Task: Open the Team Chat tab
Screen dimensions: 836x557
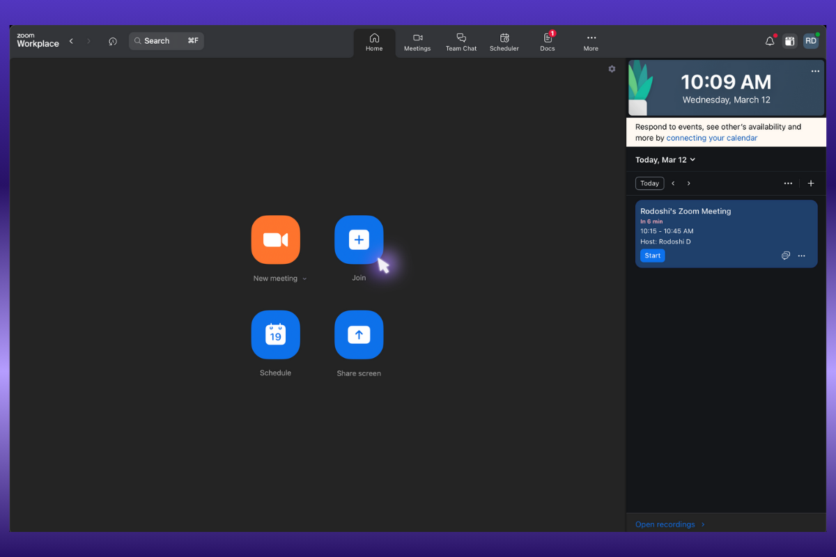Action: click(x=461, y=42)
